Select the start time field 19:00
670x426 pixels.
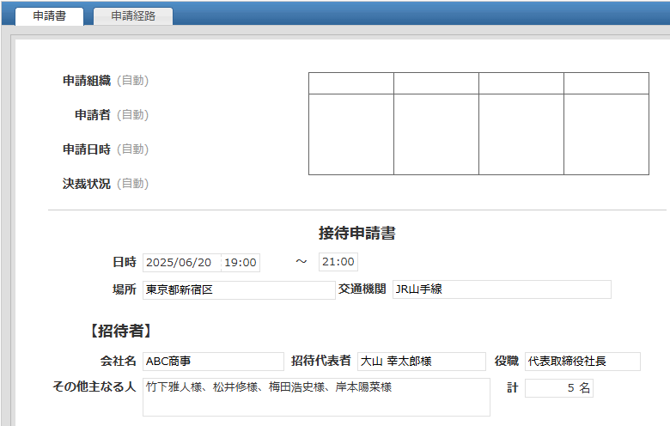click(240, 263)
